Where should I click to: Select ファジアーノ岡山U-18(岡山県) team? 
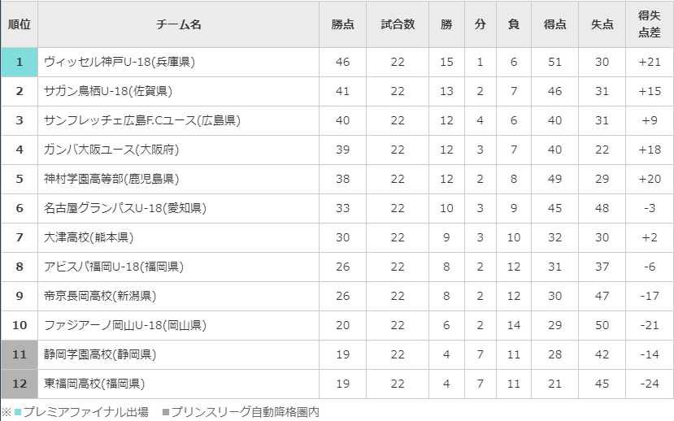pos(125,325)
